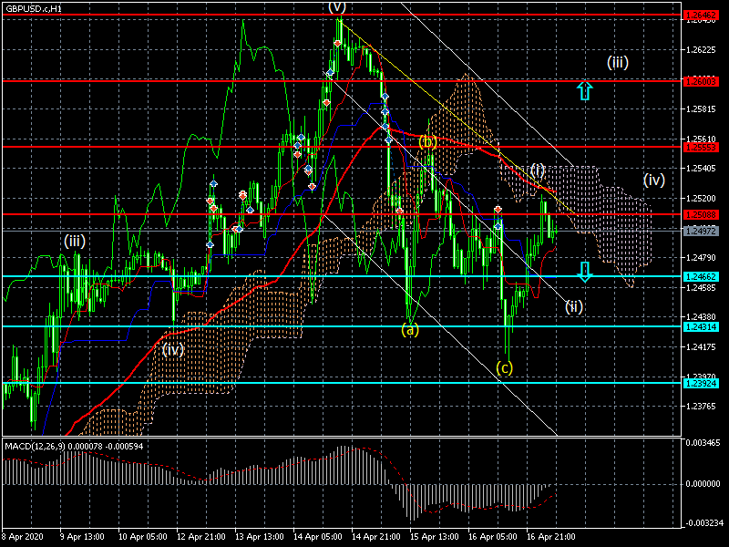This screenshot has height=547, width=729.
Task: Click the 14 Apr 05:00 time label
Action: pyautogui.click(x=317, y=536)
